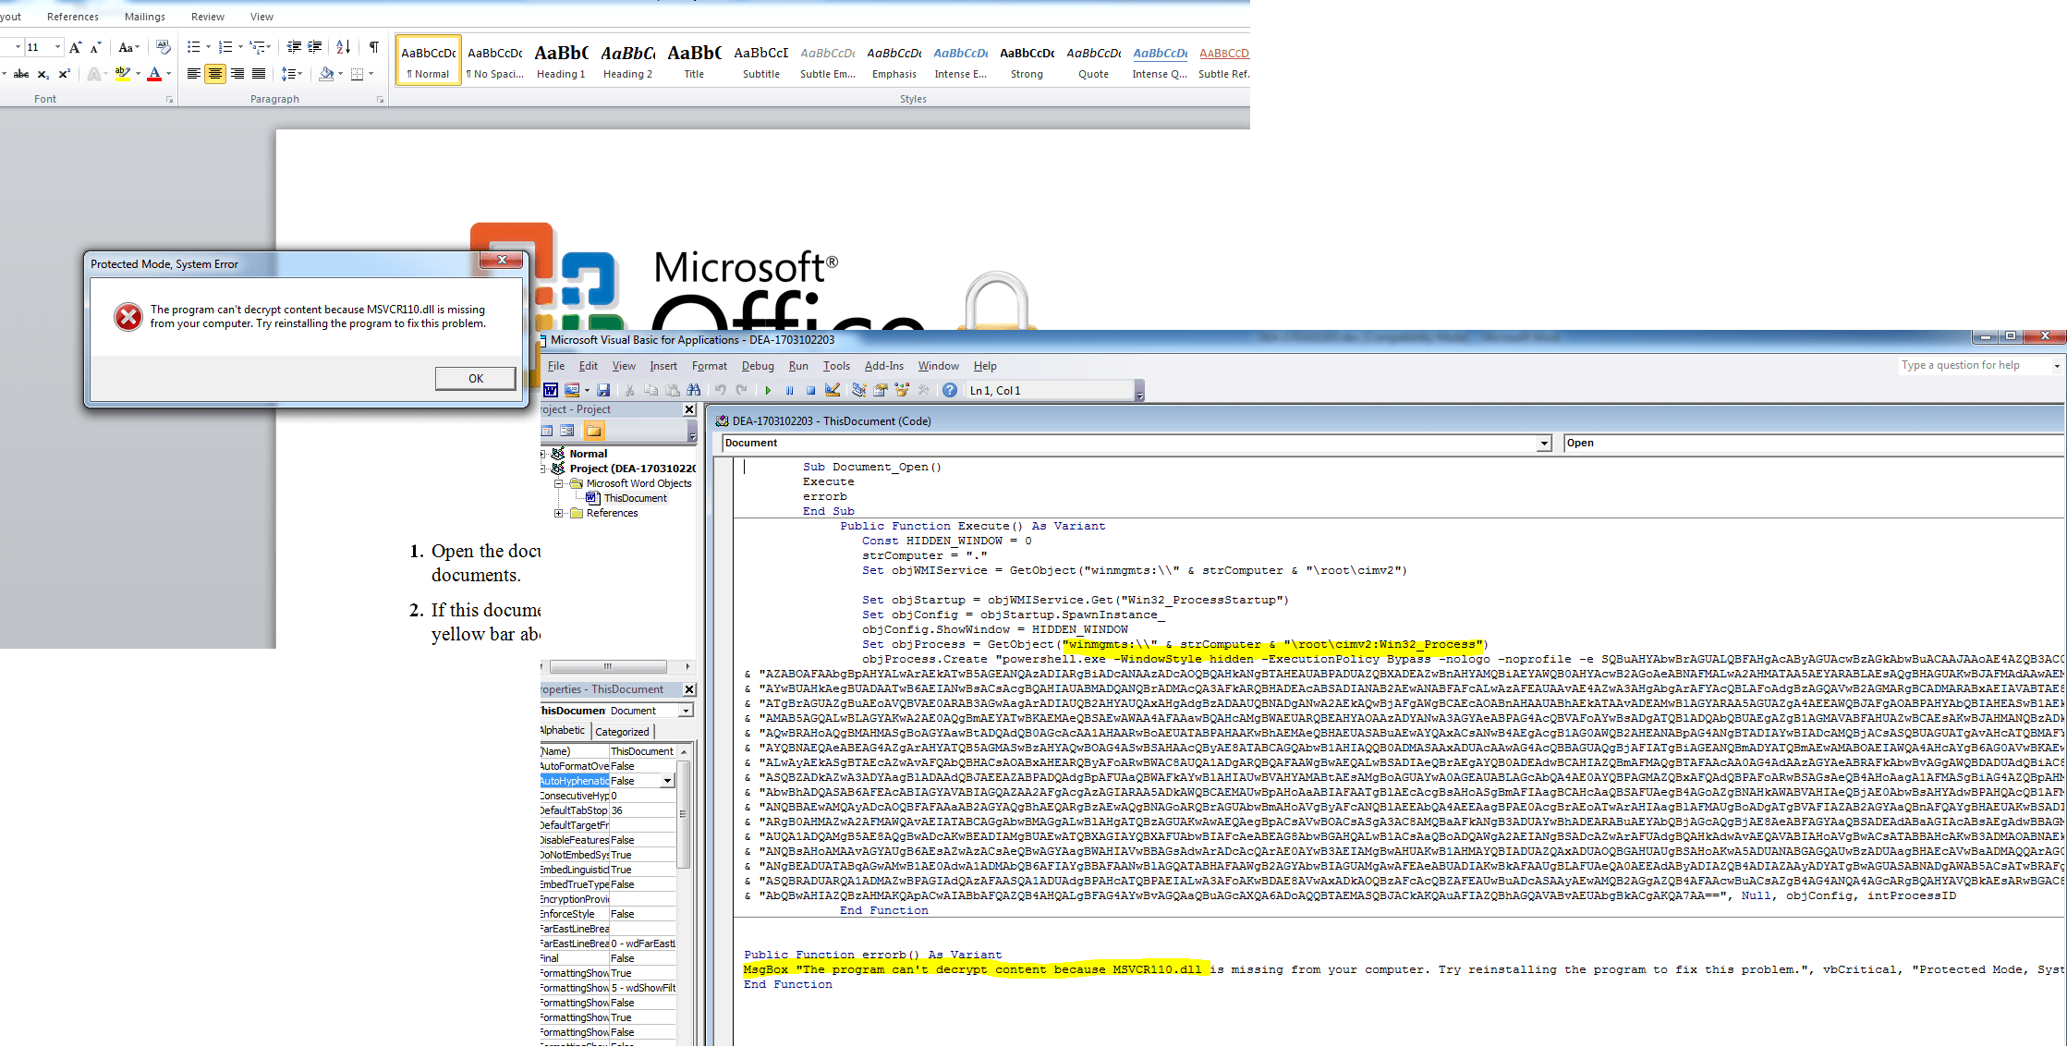Open the Font dialog launcher
2067x1047 pixels.
[169, 99]
